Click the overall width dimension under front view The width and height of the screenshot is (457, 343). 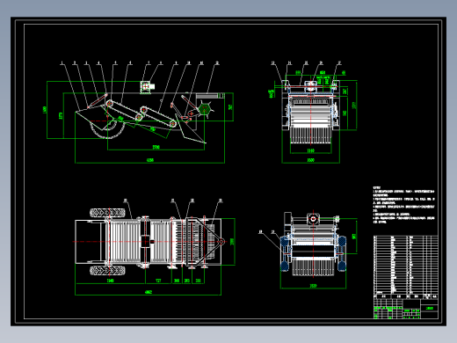[x=310, y=160]
